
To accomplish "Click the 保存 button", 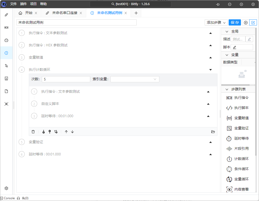I will tap(235, 22).
